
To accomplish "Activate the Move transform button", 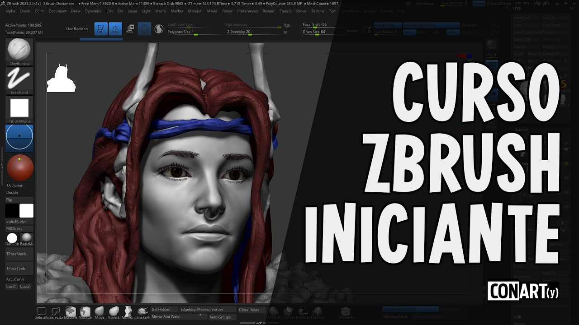I will (130, 29).
